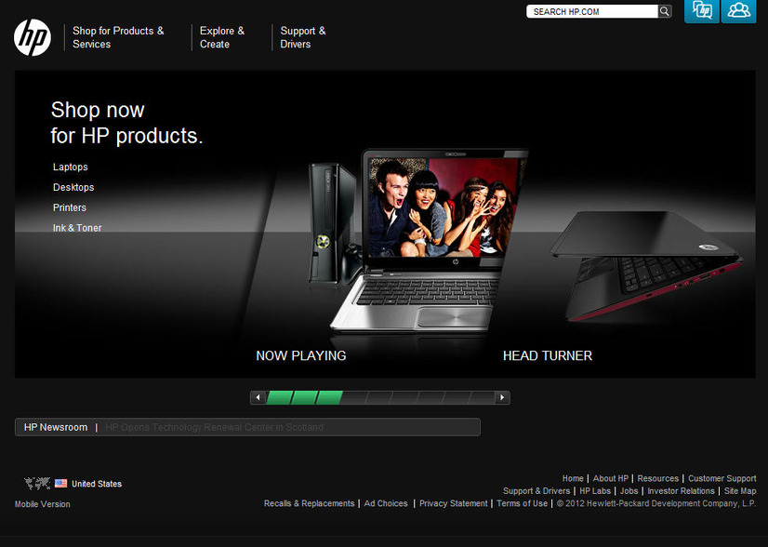Visit the HP Labs link
768x547 pixels.
click(595, 491)
